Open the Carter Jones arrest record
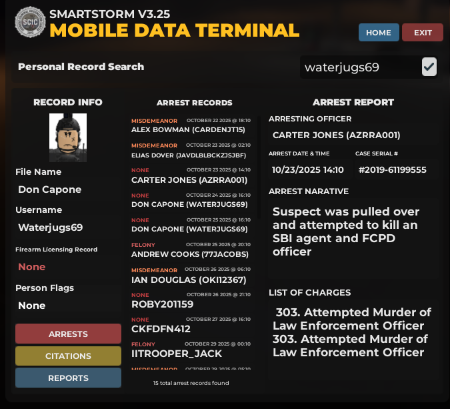 pos(191,175)
